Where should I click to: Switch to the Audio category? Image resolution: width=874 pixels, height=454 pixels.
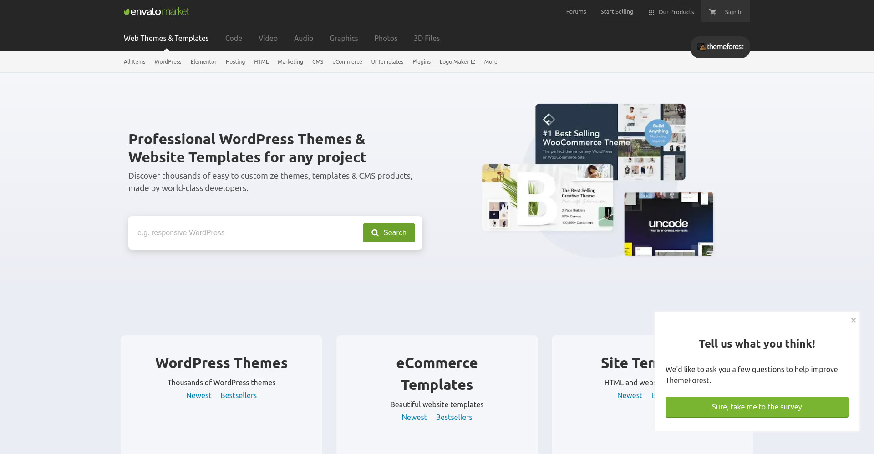304,38
